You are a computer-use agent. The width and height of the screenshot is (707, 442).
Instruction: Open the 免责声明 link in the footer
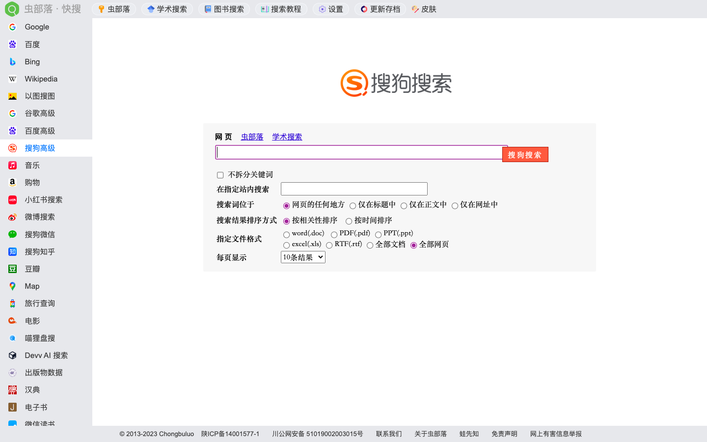pos(504,434)
